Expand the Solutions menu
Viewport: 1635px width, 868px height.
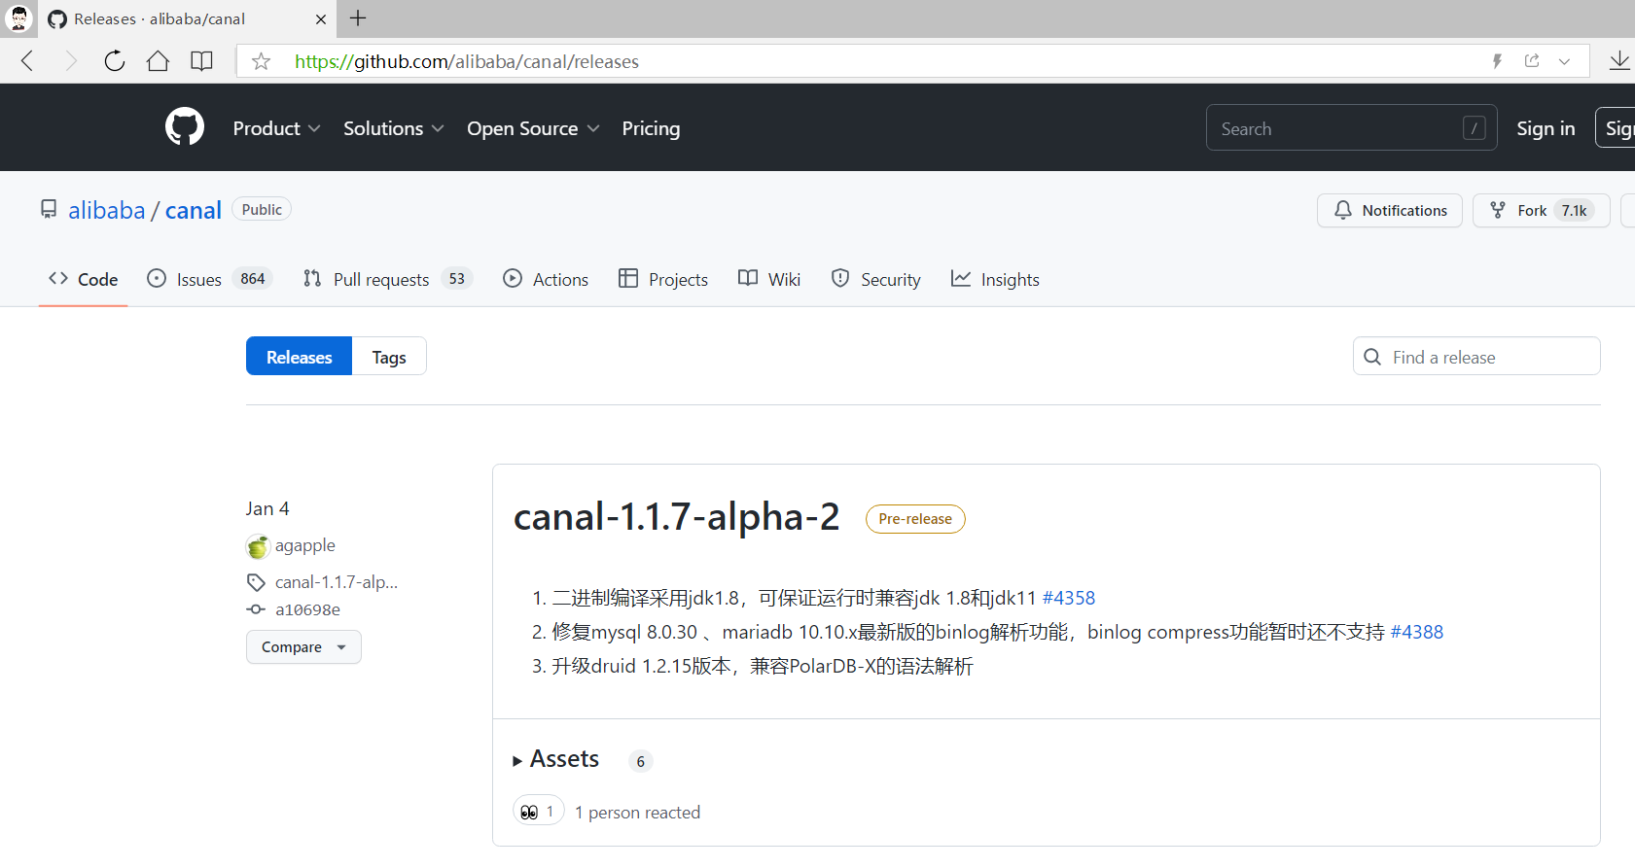point(393,128)
